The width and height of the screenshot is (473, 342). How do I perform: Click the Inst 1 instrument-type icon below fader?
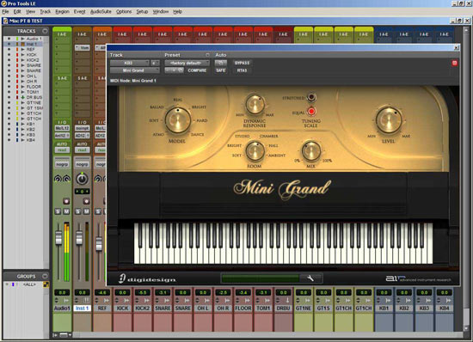[86, 301]
